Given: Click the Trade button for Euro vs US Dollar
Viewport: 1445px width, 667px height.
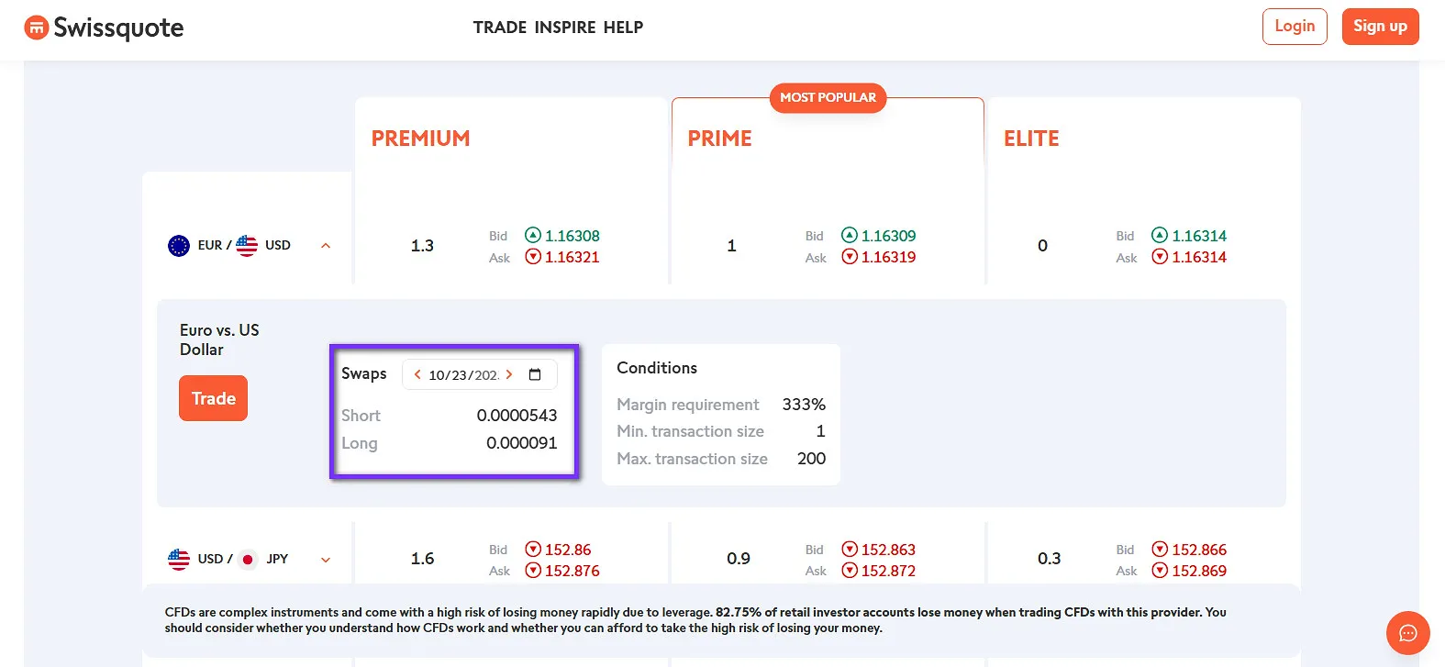Looking at the screenshot, I should pyautogui.click(x=213, y=398).
